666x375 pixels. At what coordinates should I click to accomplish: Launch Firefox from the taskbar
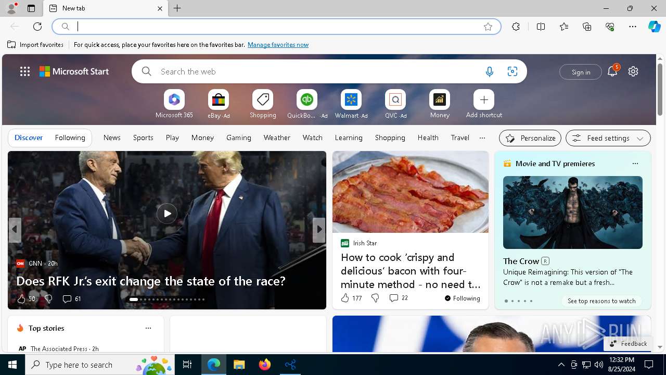[265, 365]
